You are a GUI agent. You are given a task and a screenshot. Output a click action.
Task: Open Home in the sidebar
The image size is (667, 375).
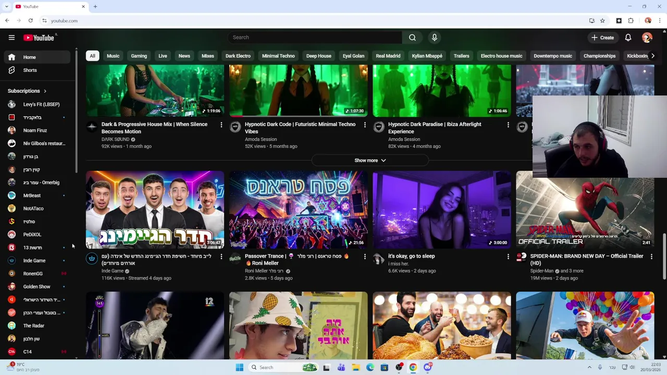36,57
